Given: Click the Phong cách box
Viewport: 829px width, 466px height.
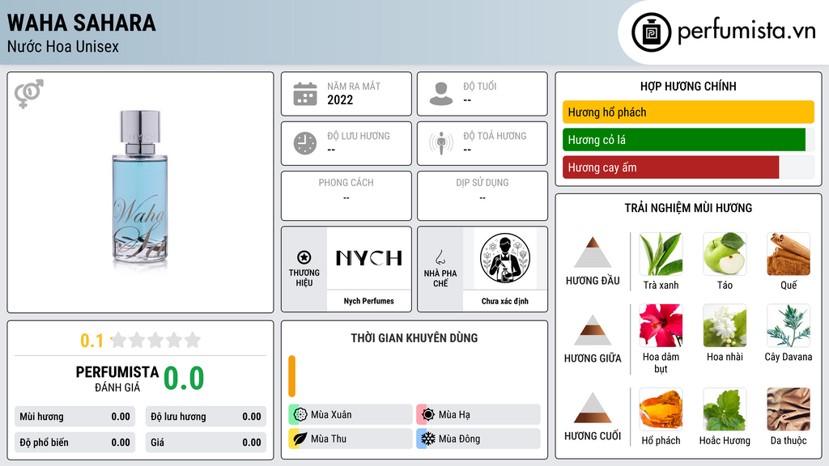Looking at the screenshot, I should click(x=346, y=196).
